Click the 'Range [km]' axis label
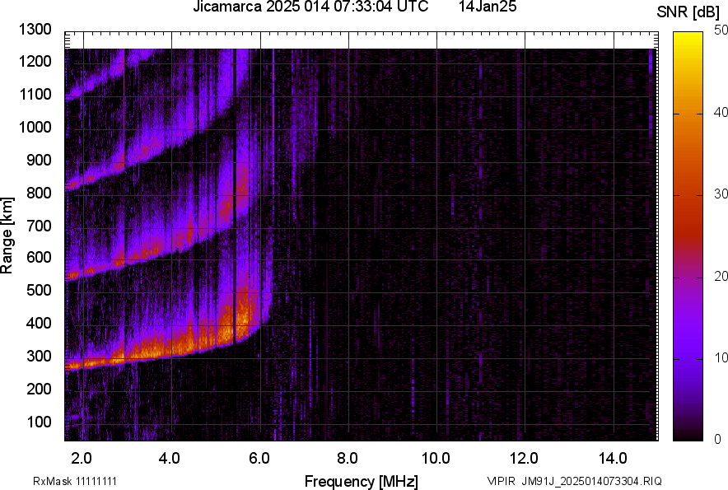The width and height of the screenshot is (728, 490). pyautogui.click(x=7, y=236)
